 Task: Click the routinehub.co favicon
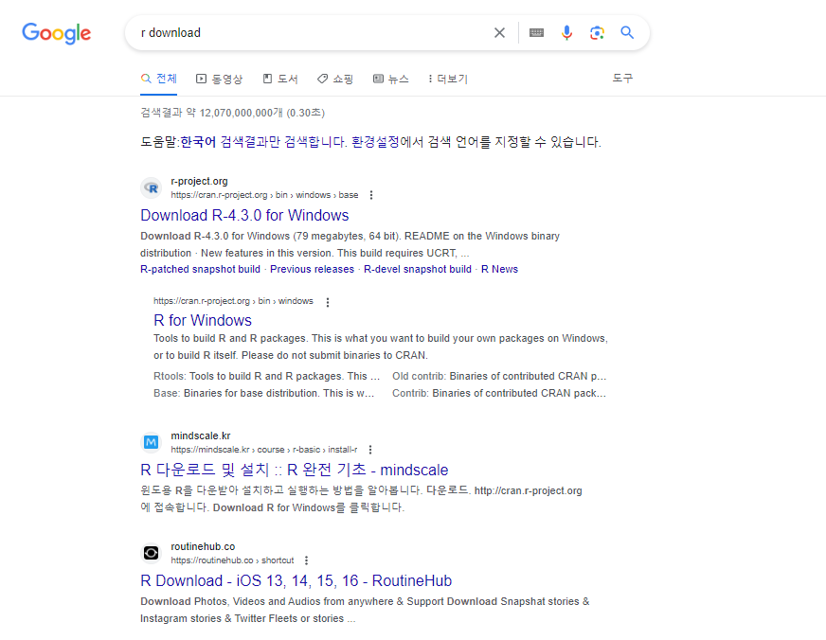(152, 553)
